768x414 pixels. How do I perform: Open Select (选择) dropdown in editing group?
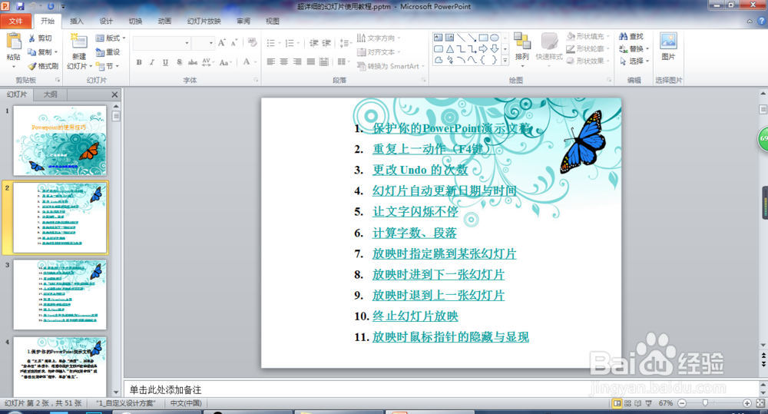(x=634, y=61)
